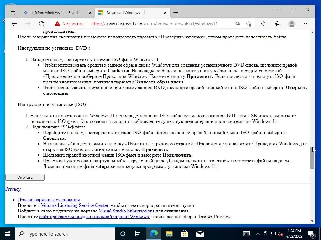Open File Explorer from the taskbar
The image size is (321, 240).
tap(169, 234)
